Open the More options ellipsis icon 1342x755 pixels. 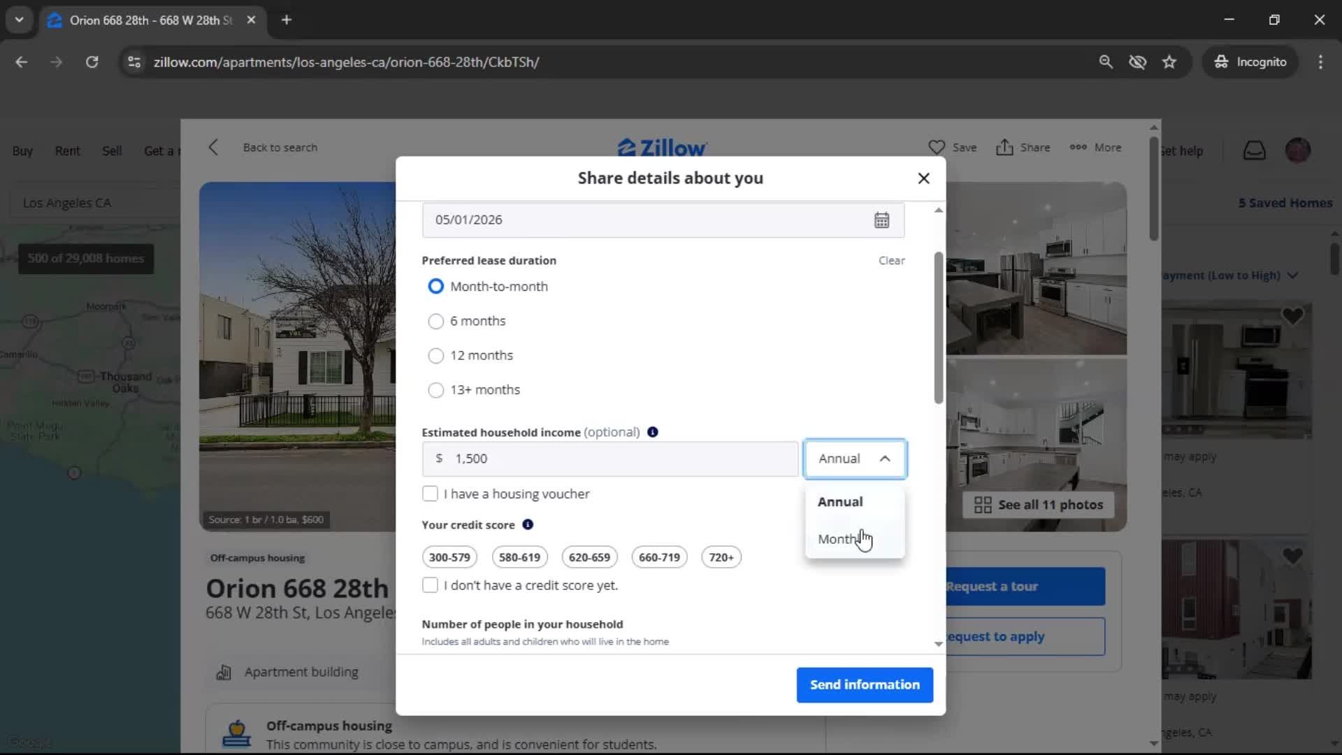[x=1078, y=148]
